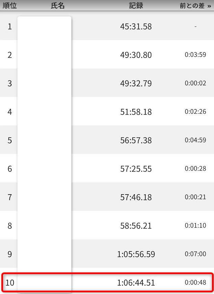Expand columns with the » chevron

tap(209, 6)
